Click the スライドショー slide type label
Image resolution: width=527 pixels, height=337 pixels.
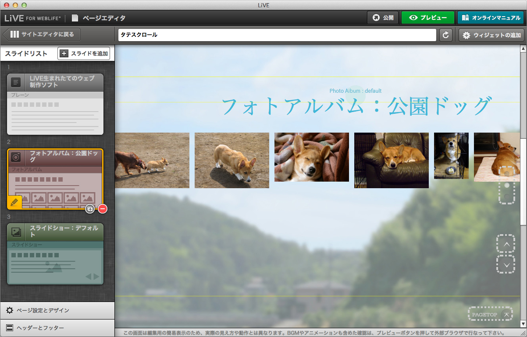27,245
